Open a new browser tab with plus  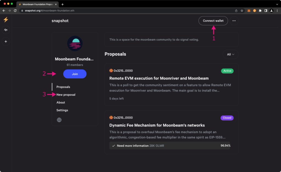[x=63, y=4]
